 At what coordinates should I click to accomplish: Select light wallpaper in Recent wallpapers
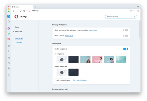[x=62, y=72]
